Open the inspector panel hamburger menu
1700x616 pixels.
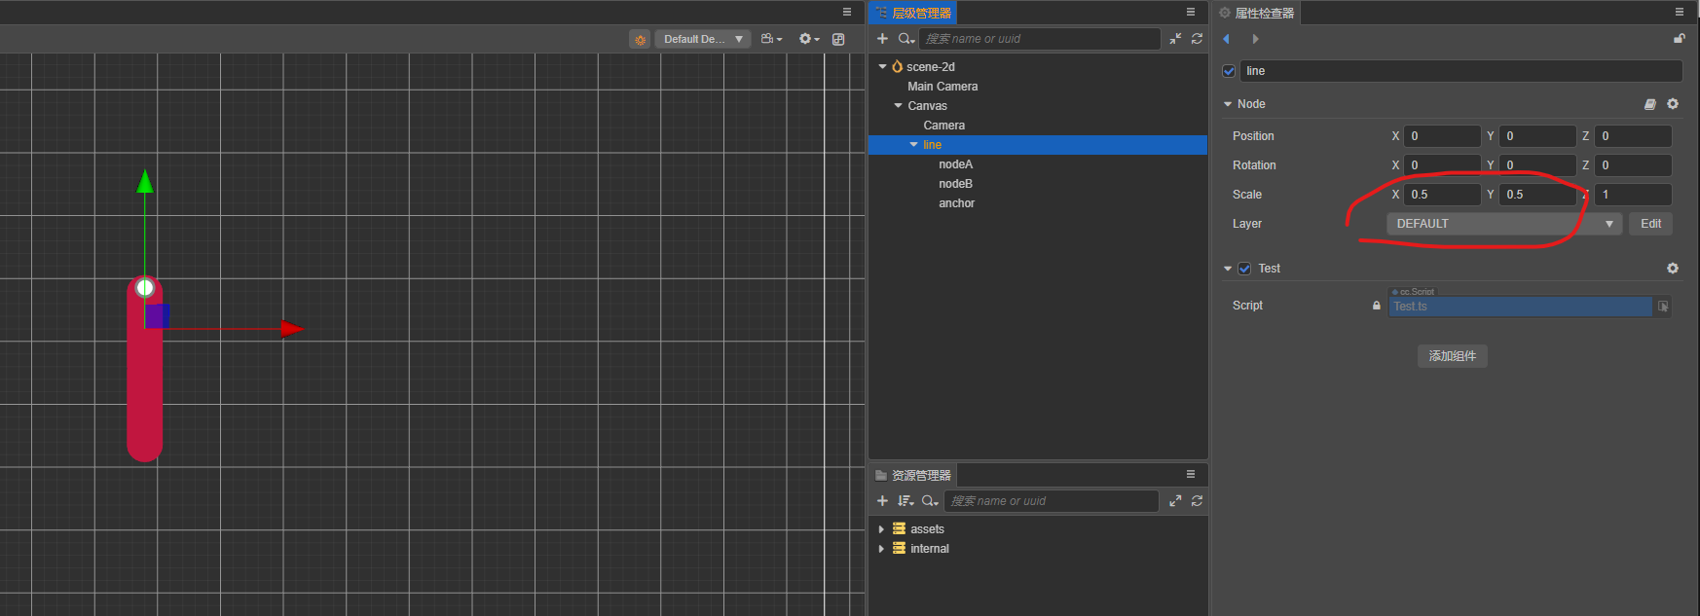(1680, 12)
